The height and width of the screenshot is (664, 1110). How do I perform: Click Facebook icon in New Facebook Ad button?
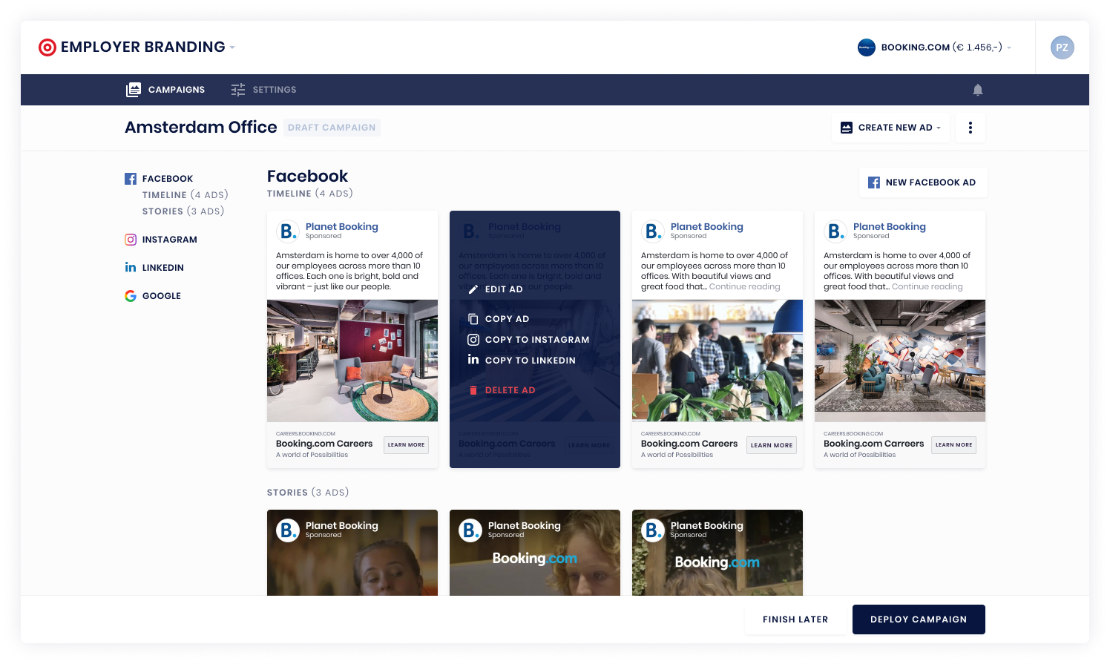tap(874, 183)
